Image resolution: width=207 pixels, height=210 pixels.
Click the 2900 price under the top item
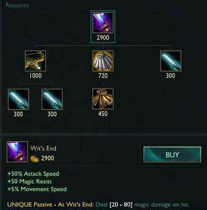click(103, 38)
